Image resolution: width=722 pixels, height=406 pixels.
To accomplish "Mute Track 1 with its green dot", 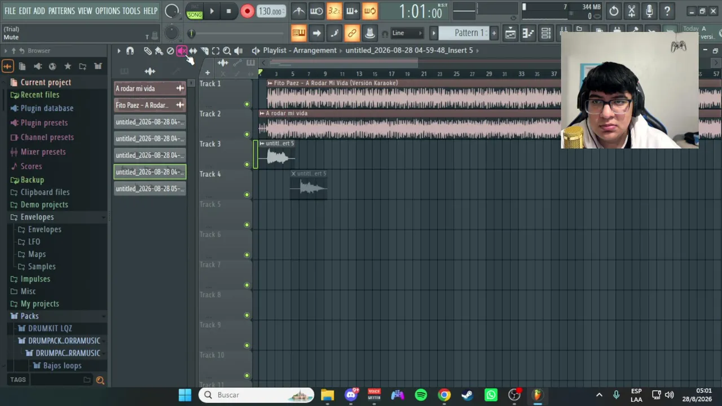I will coord(246,104).
